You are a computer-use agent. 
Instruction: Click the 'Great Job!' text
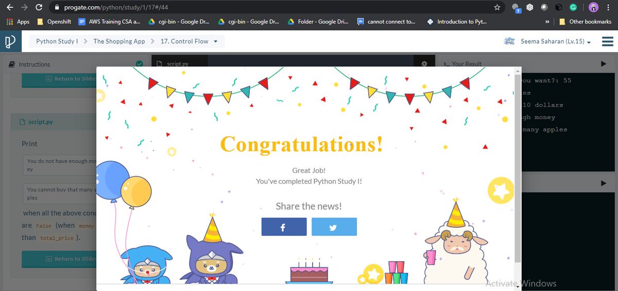pyautogui.click(x=308, y=170)
